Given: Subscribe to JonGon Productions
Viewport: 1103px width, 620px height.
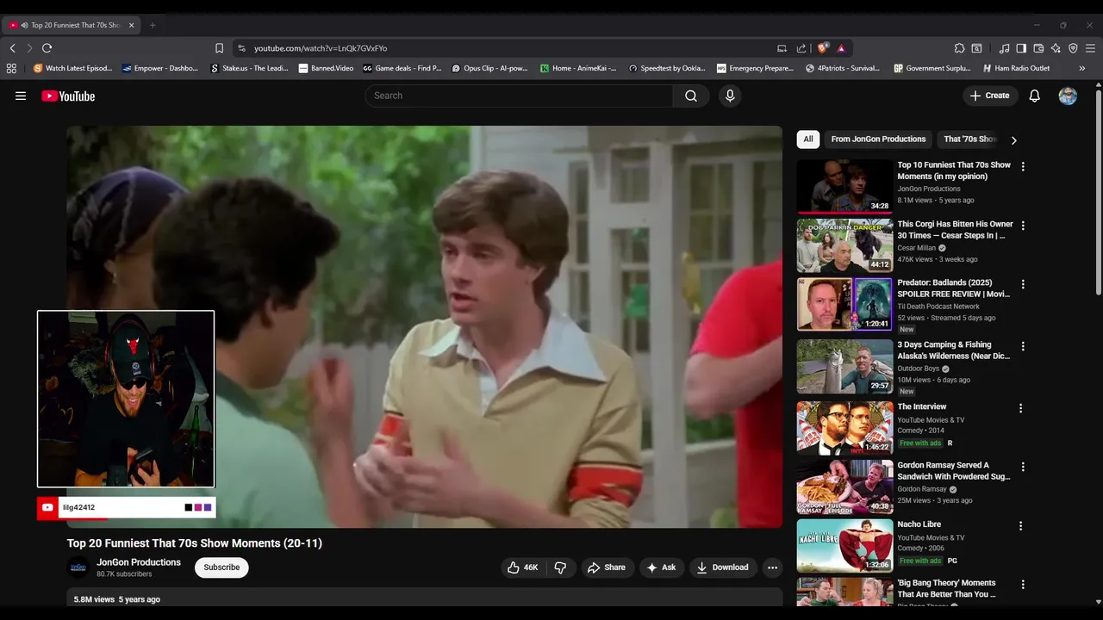Looking at the screenshot, I should [221, 567].
